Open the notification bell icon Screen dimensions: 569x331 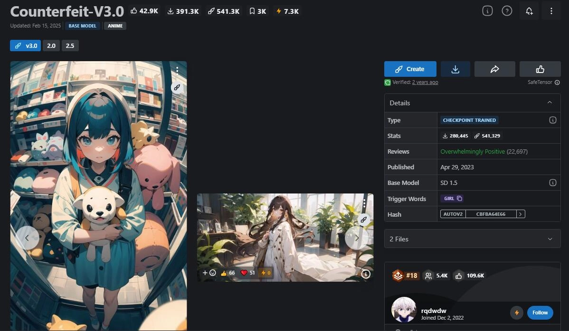pos(529,11)
